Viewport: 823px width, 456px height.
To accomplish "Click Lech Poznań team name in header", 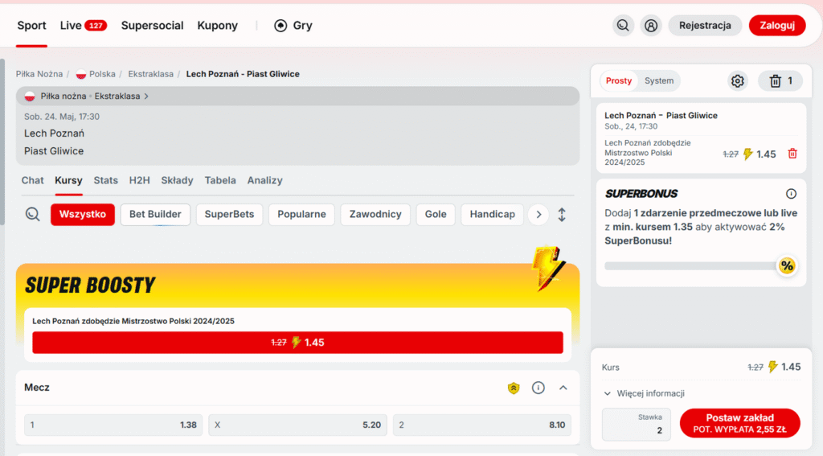I will coord(54,134).
